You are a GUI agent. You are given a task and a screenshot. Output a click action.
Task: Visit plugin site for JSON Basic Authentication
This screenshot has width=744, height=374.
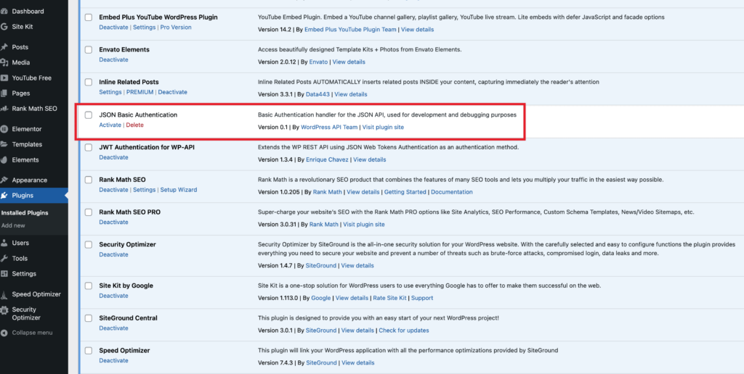[384, 128]
